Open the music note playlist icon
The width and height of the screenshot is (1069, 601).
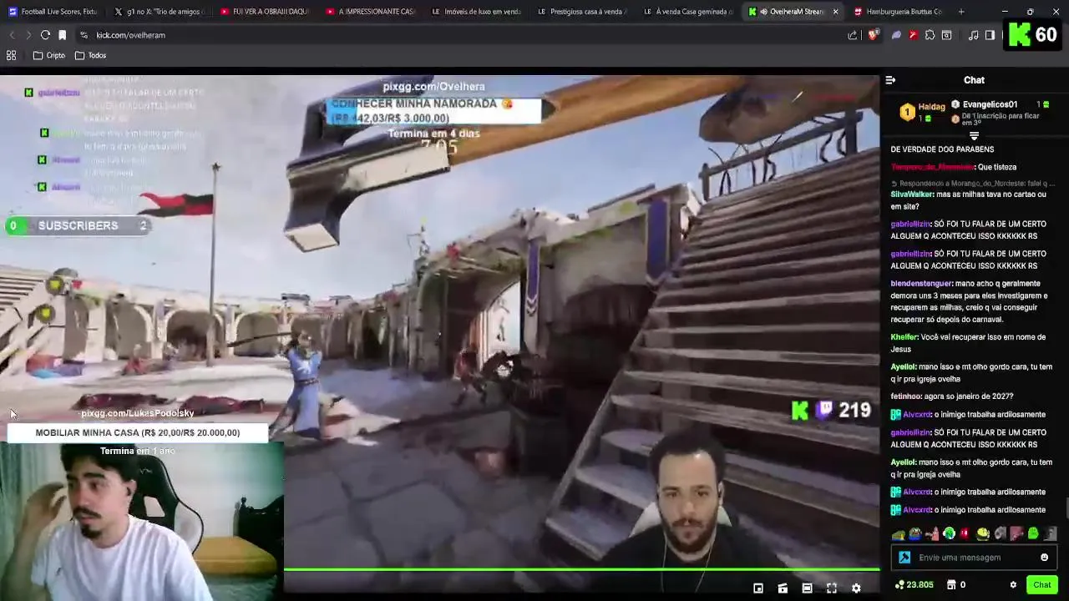click(973, 35)
